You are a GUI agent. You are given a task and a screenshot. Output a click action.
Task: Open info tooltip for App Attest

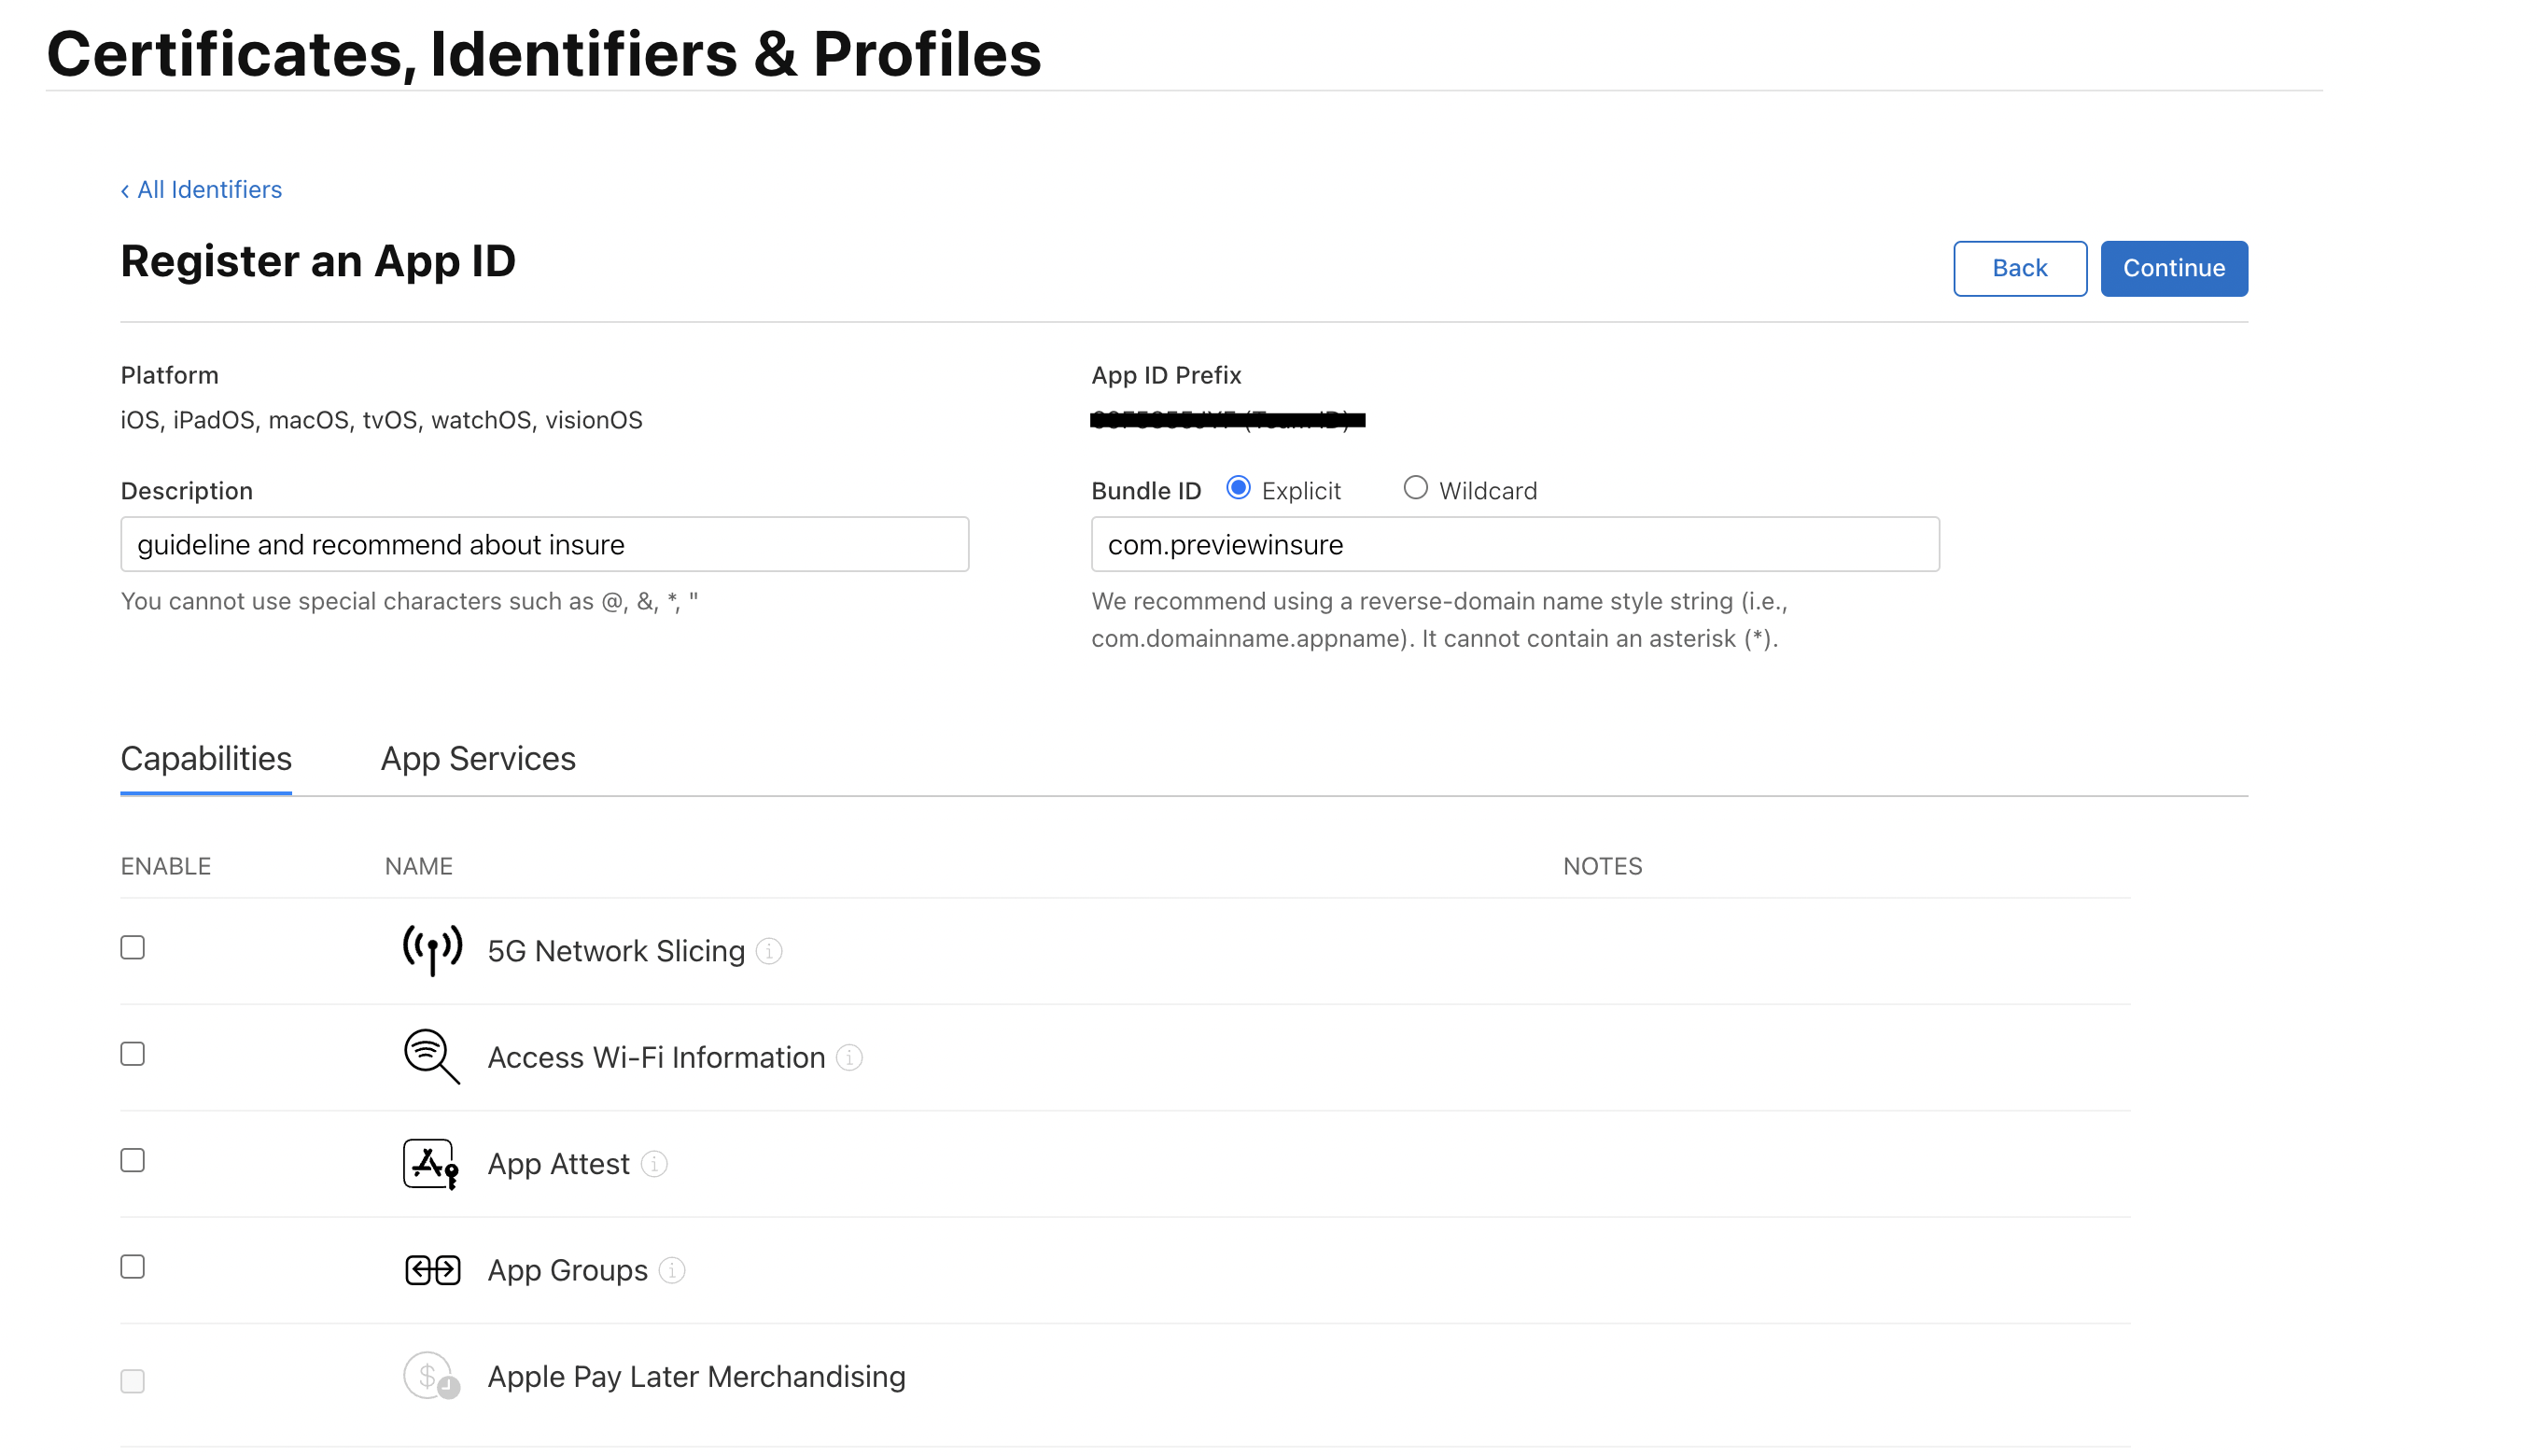653,1164
